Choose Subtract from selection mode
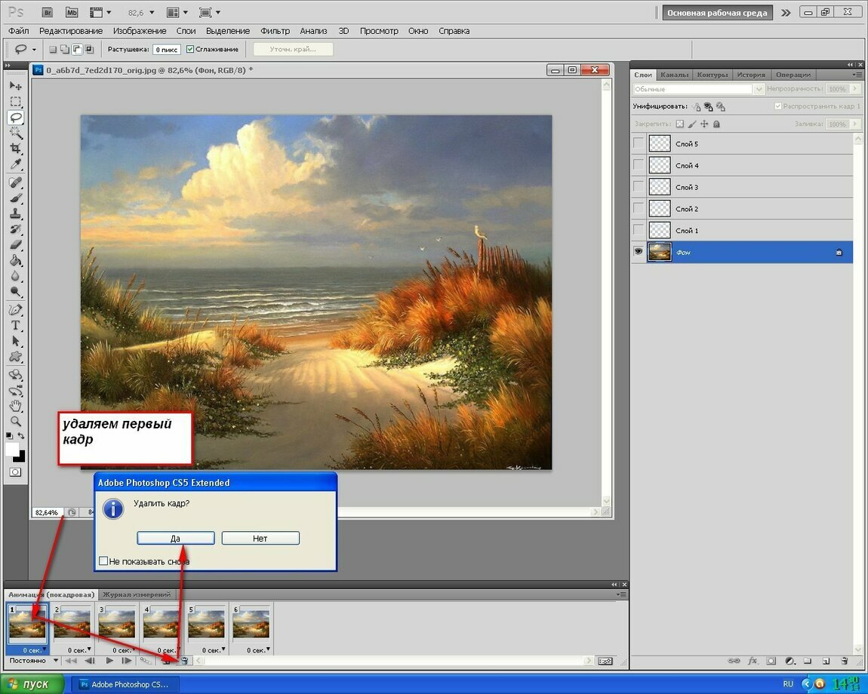The height and width of the screenshot is (694, 868). point(76,49)
